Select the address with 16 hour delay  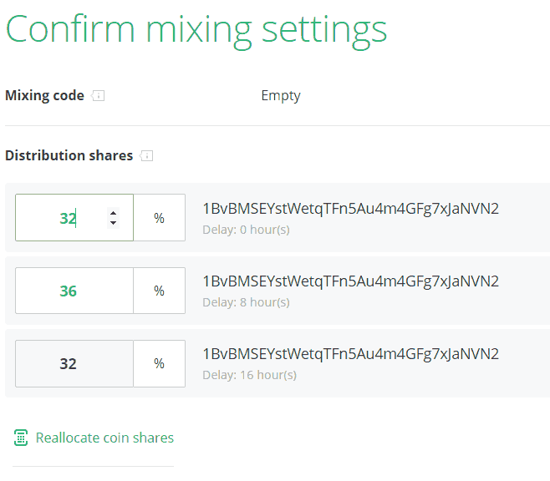(350, 354)
